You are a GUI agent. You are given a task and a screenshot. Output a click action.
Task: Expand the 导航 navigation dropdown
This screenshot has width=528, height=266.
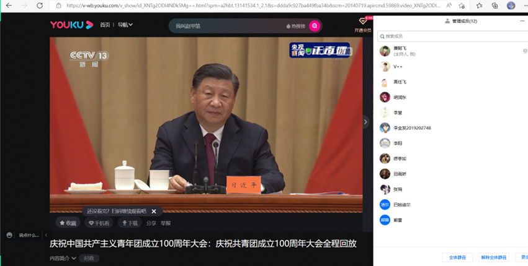[x=125, y=25]
